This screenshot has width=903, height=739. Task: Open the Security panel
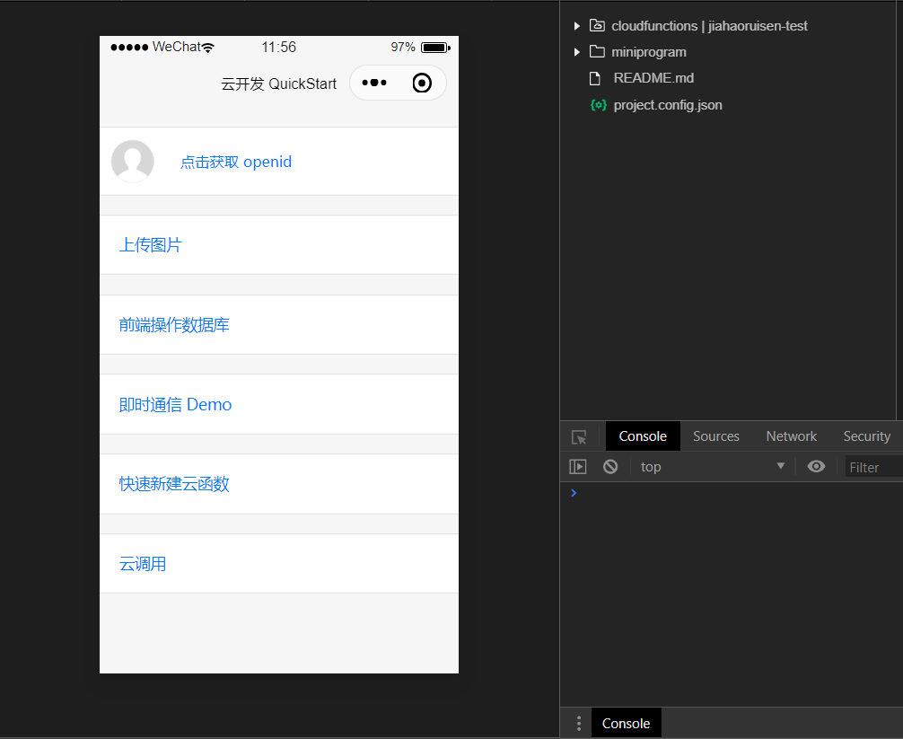865,435
